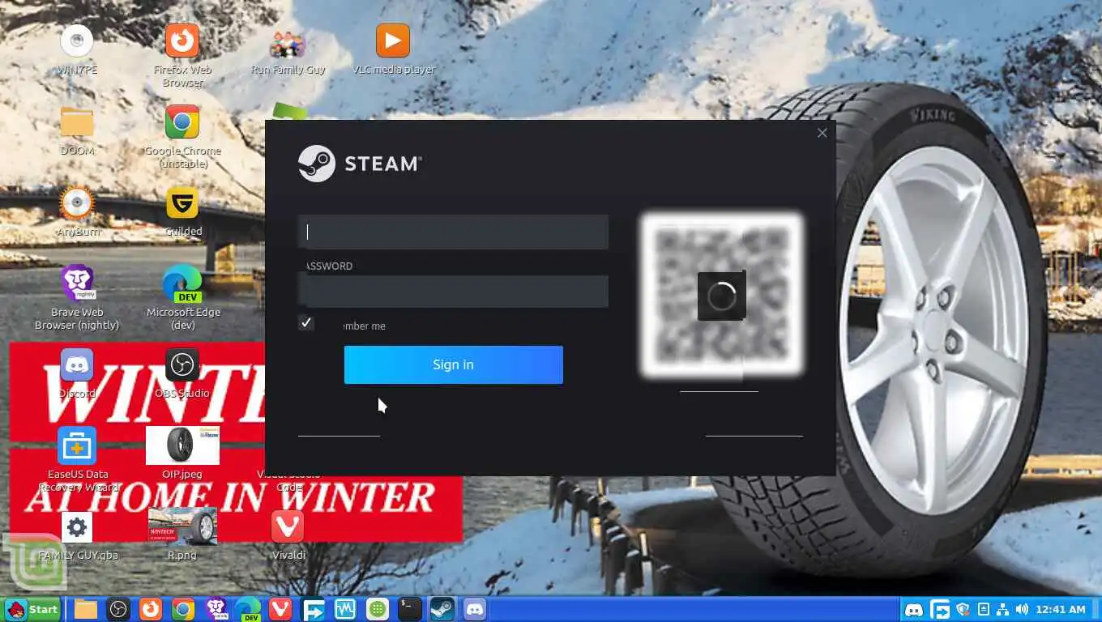Open the Start menu
The width and height of the screenshot is (1102, 622).
[32, 609]
